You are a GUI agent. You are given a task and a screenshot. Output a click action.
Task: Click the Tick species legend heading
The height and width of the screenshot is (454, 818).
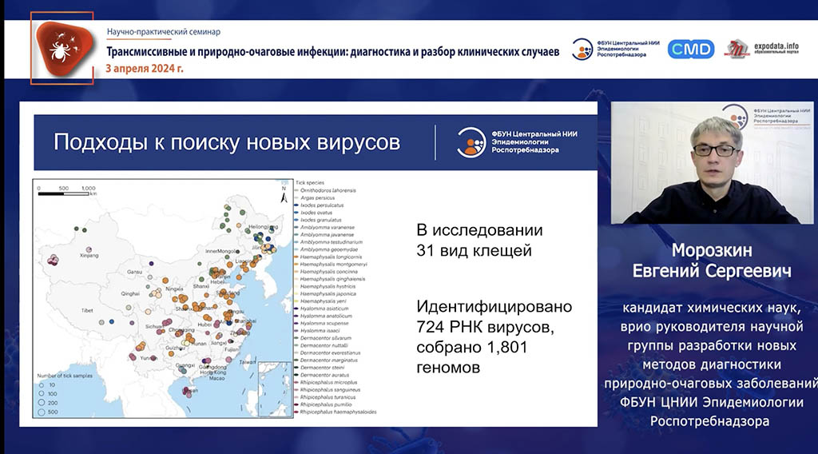(310, 183)
